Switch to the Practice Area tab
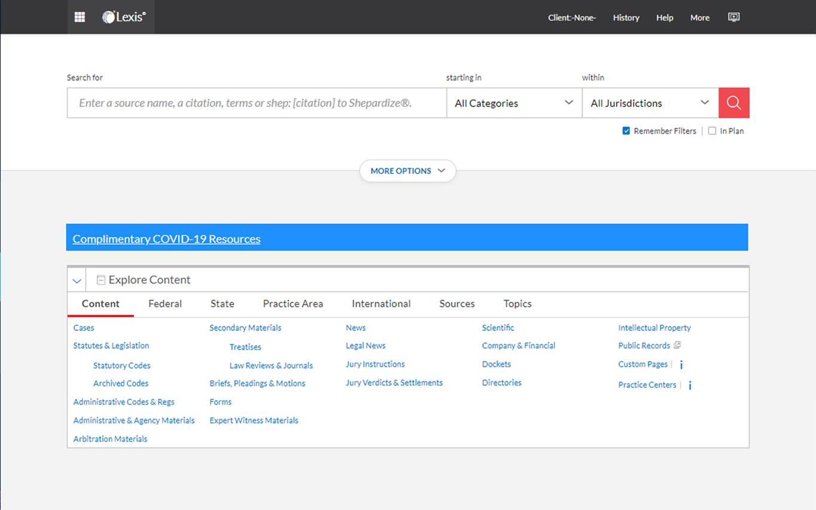 coord(293,304)
